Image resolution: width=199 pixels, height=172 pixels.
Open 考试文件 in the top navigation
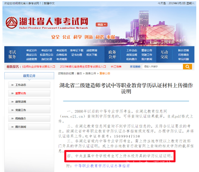click(32, 50)
